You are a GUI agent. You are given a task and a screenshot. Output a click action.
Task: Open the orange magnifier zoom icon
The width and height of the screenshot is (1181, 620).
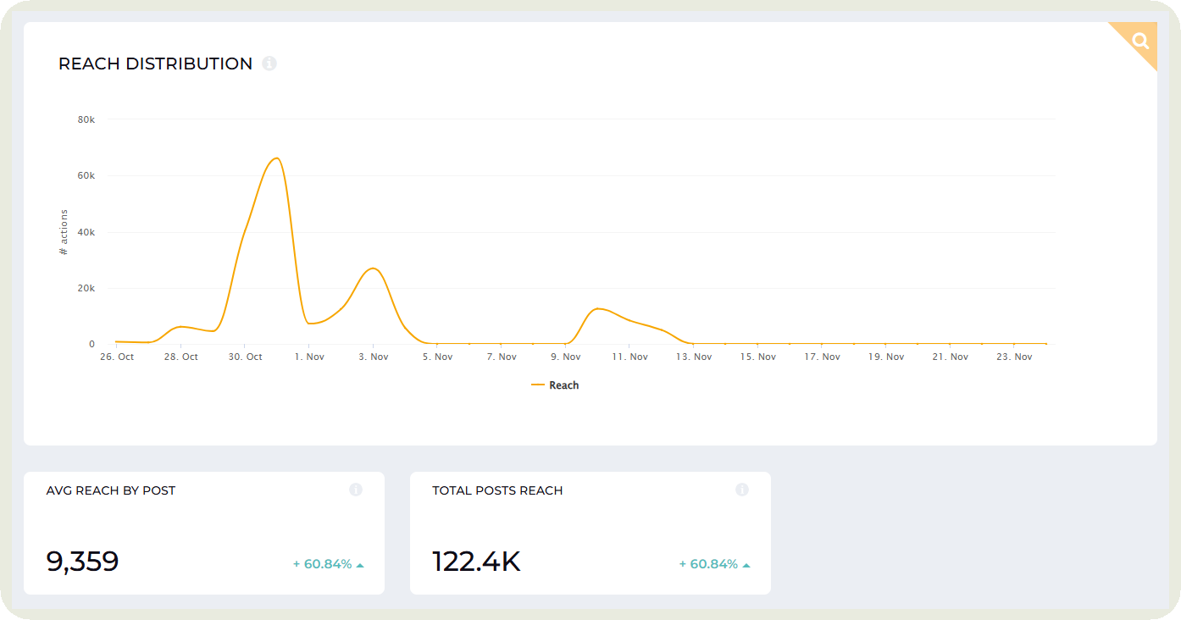[x=1139, y=41]
